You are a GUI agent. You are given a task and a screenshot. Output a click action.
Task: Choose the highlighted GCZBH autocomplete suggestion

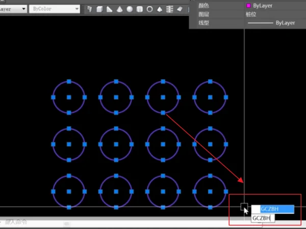(273, 209)
